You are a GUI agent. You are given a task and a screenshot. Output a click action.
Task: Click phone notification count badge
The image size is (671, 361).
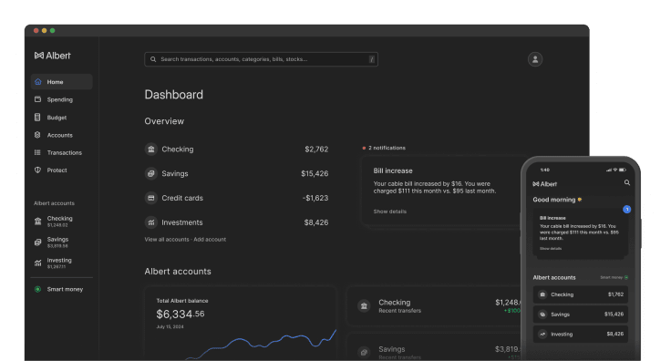coord(627,209)
